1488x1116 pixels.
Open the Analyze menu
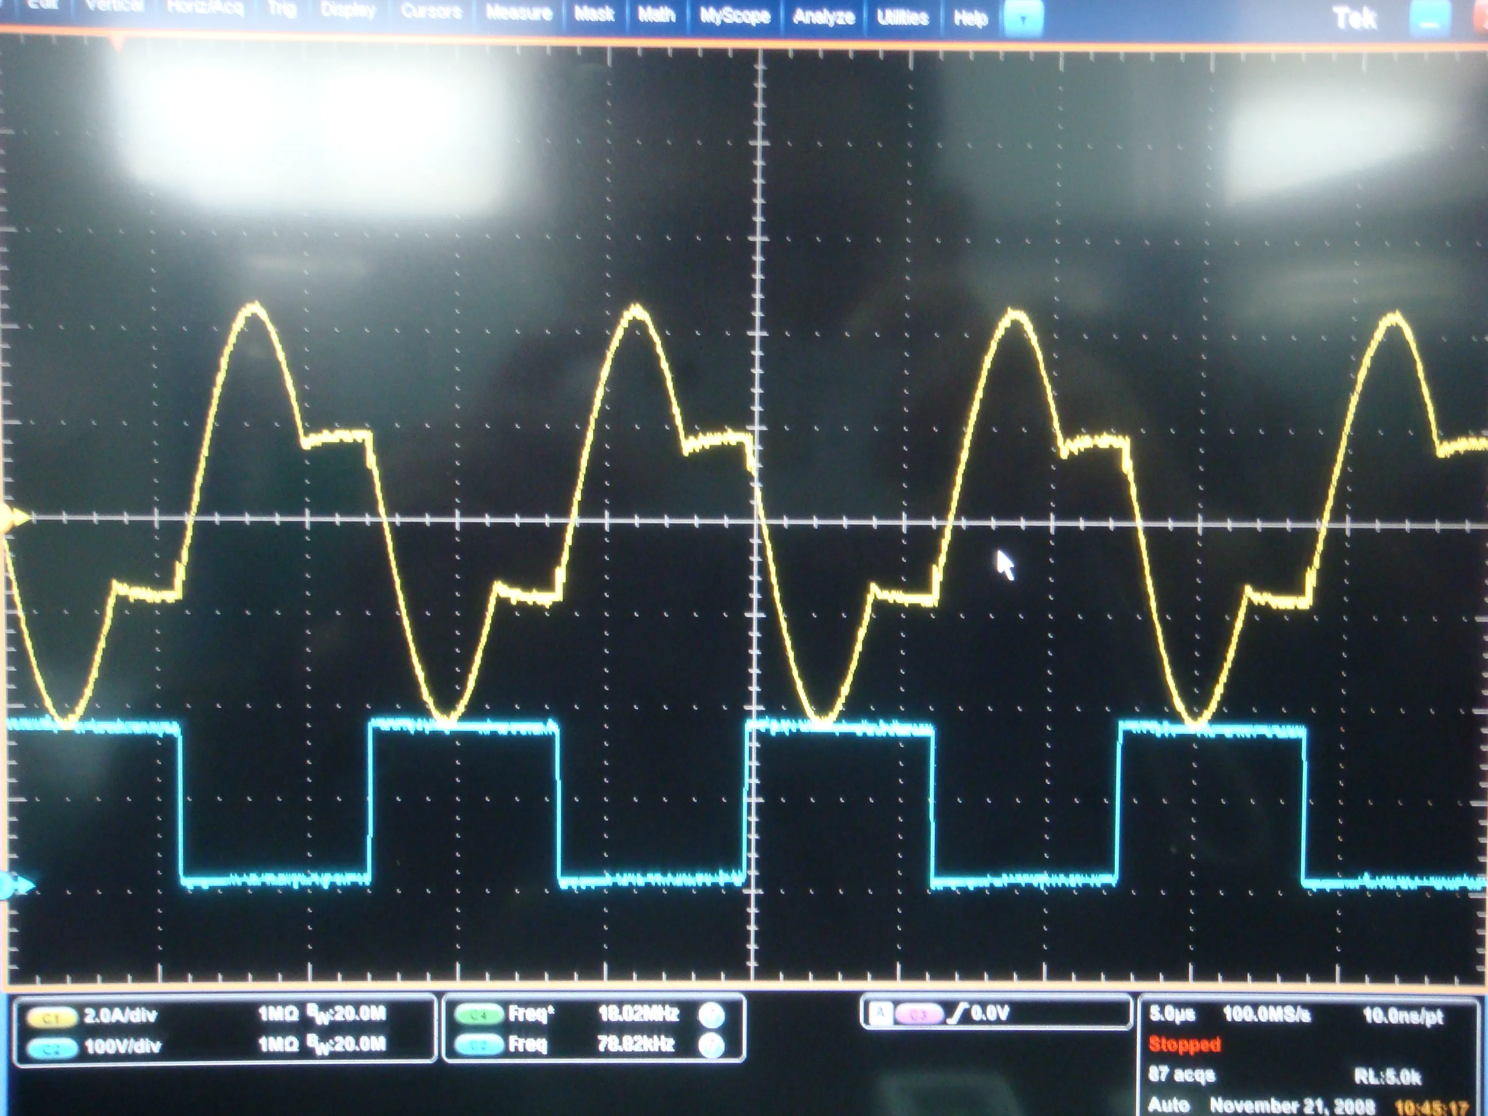824,17
